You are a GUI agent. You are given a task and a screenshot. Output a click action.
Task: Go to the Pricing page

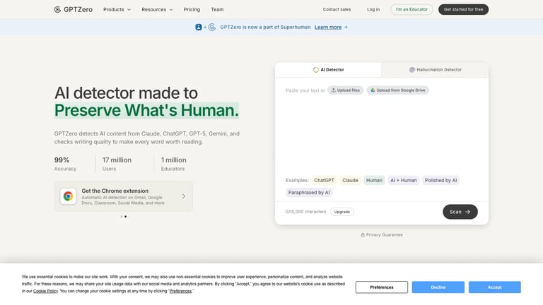click(192, 9)
